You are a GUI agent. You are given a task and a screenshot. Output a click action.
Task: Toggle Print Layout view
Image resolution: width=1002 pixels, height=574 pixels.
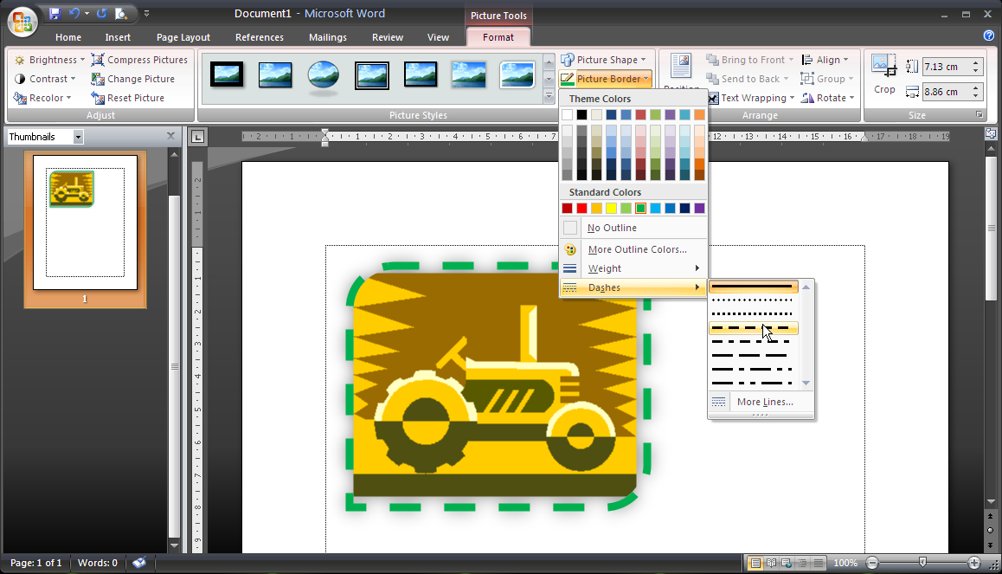point(754,563)
